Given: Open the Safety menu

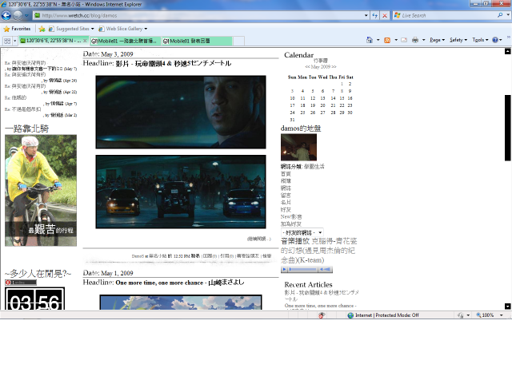Looking at the screenshot, I should pos(458,40).
